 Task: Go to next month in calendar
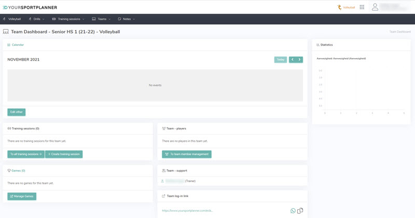[299, 60]
